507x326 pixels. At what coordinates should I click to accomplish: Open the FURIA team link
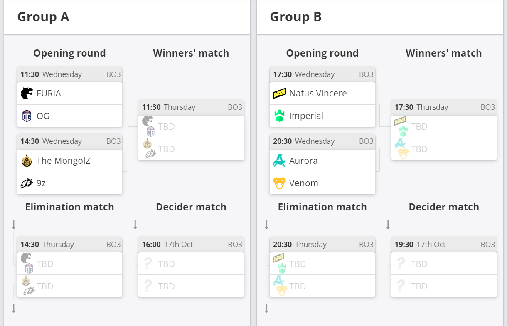[x=49, y=94]
